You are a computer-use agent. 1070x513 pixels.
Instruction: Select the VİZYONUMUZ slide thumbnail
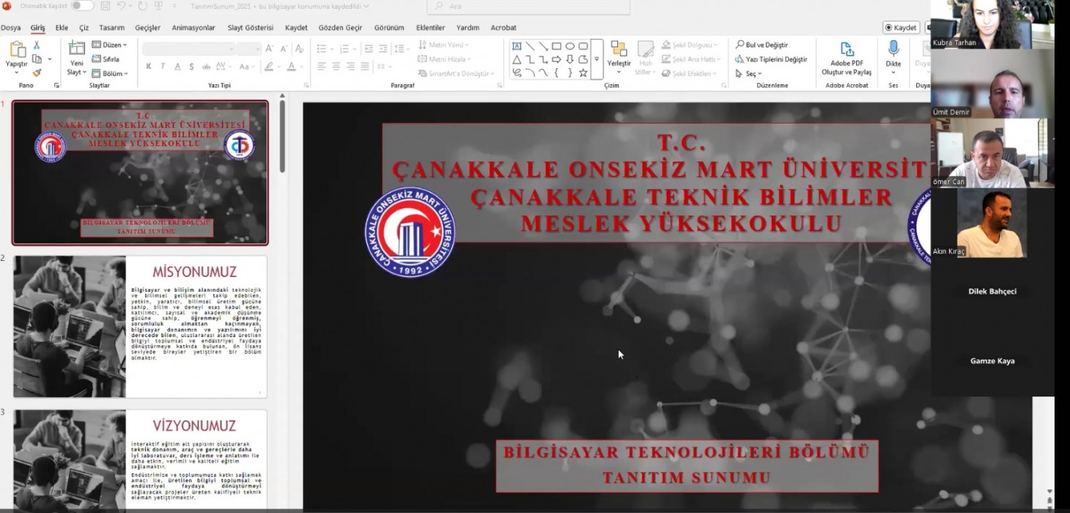point(140,460)
